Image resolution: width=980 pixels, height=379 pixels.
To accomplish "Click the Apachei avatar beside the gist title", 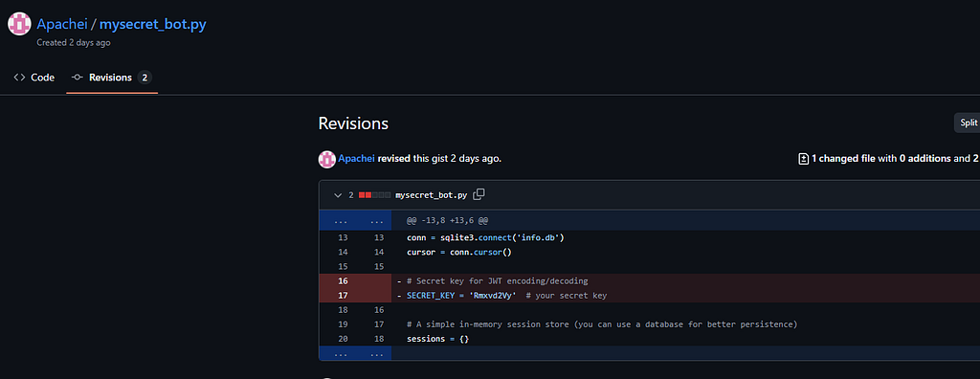I will (x=19, y=24).
